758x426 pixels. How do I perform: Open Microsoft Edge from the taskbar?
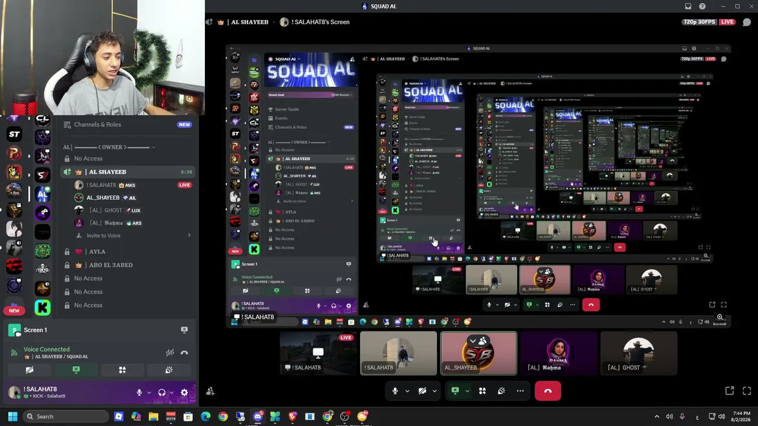(205, 417)
